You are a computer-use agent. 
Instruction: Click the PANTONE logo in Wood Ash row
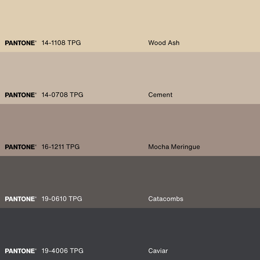[x=21, y=43]
